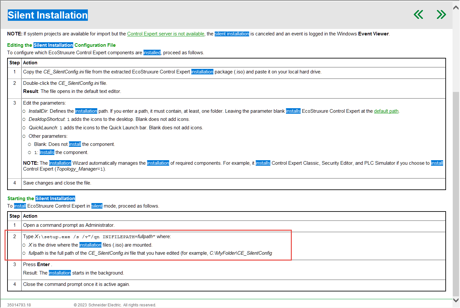Click the '1: Installs the component.' line

[x=61, y=152]
